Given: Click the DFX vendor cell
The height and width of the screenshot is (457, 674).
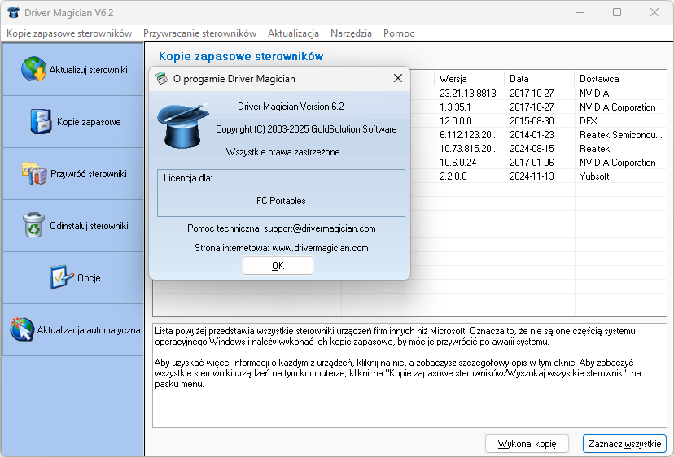Looking at the screenshot, I should 588,120.
